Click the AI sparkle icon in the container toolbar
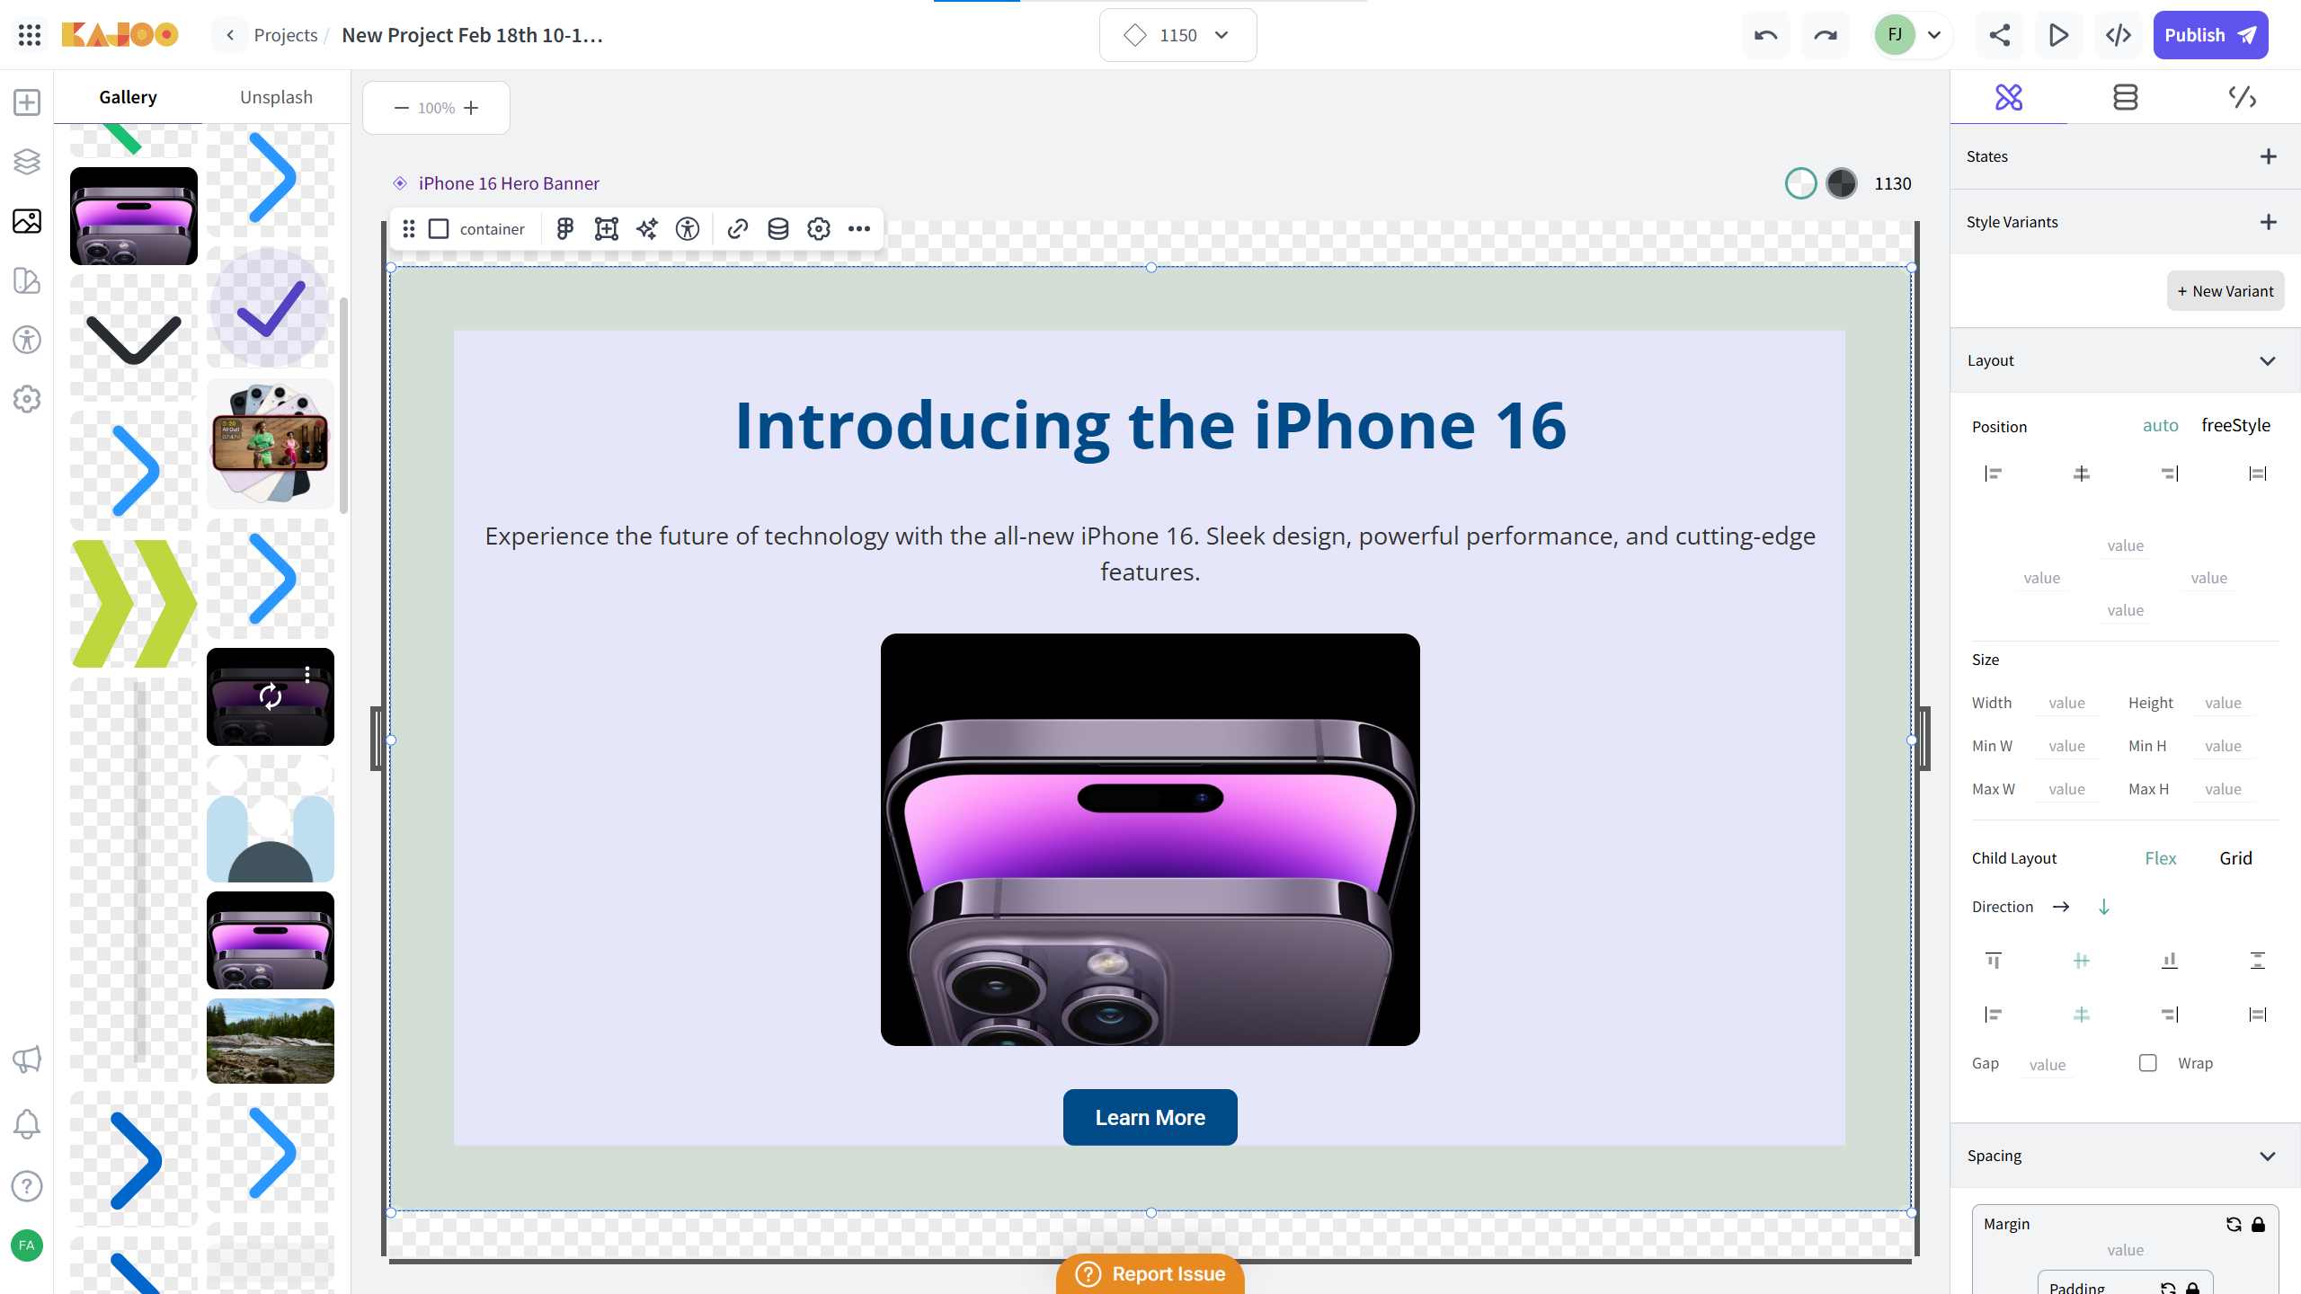The height and width of the screenshot is (1294, 2301). click(x=647, y=229)
